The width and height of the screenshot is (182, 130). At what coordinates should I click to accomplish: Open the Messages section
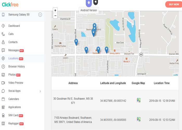pyautogui.click(x=14, y=50)
